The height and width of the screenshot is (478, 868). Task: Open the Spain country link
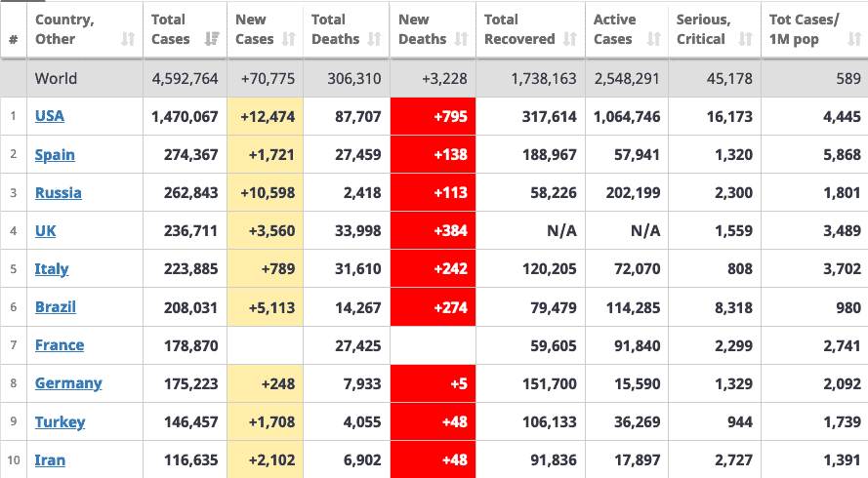(55, 155)
